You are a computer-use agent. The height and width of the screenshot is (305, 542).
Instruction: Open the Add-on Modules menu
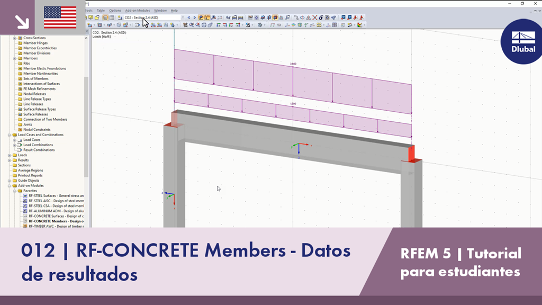138,11
